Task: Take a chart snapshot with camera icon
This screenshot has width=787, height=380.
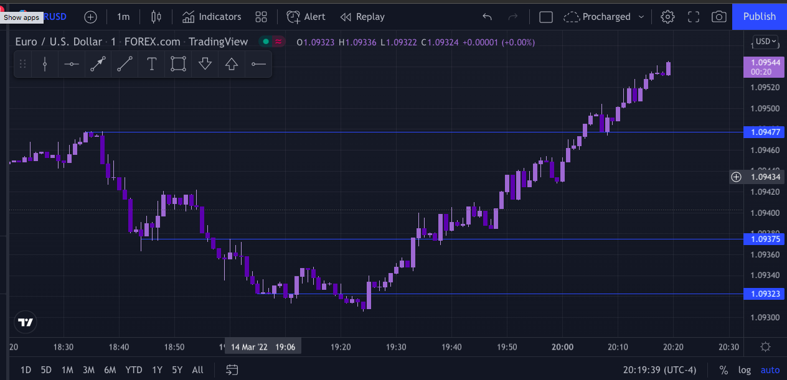Action: coord(719,17)
